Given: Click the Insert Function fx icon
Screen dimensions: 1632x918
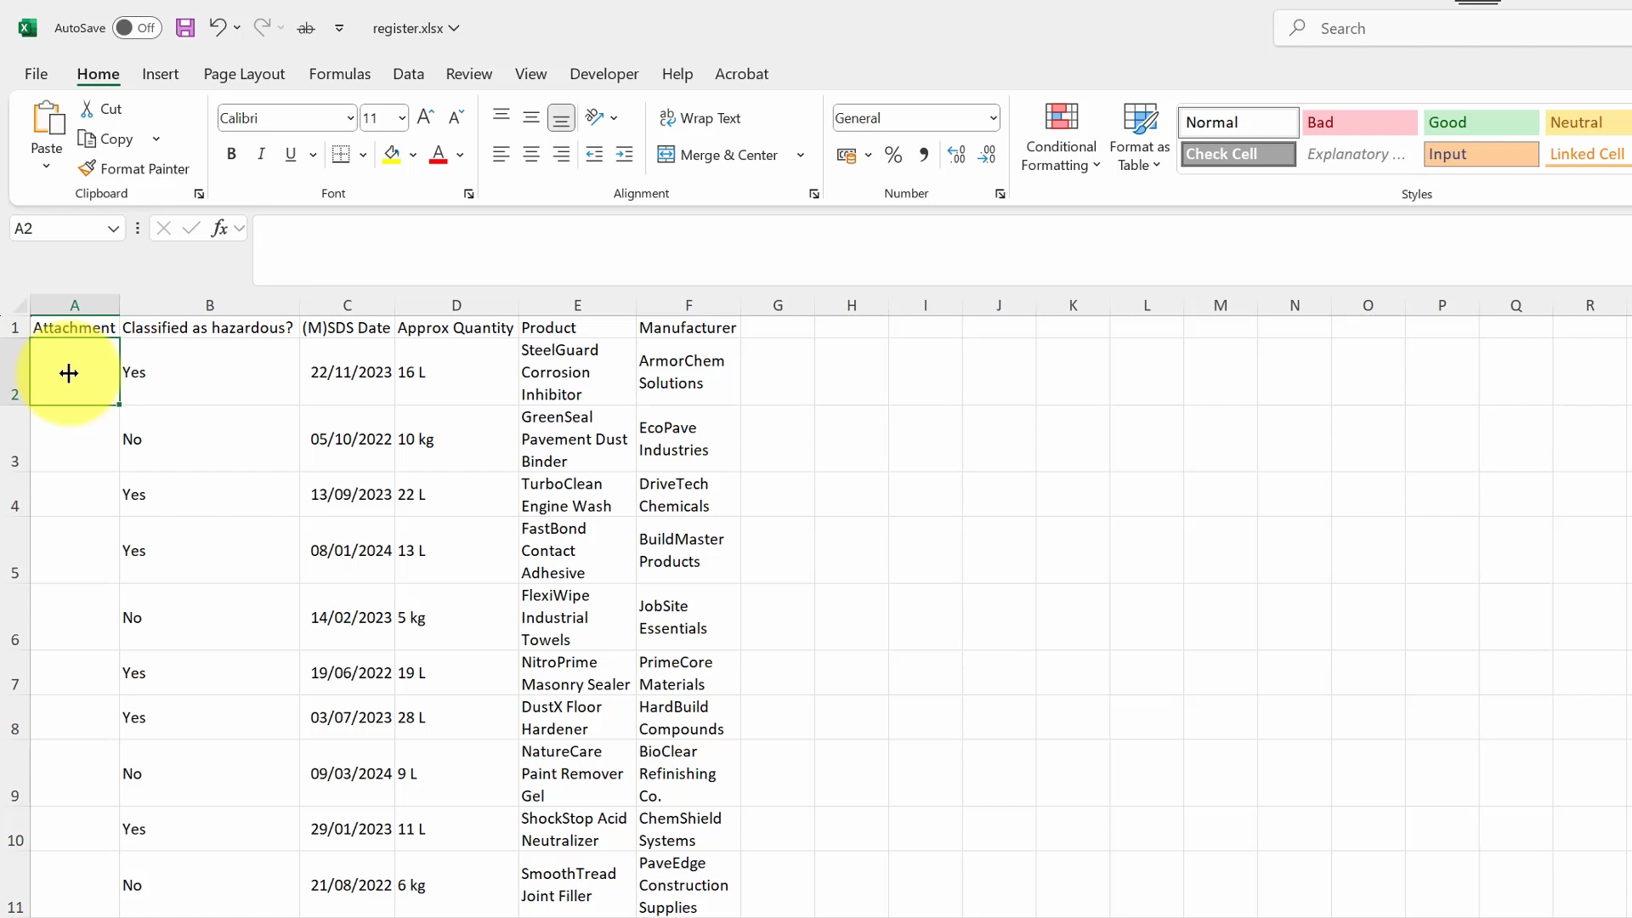Looking at the screenshot, I should pyautogui.click(x=219, y=228).
